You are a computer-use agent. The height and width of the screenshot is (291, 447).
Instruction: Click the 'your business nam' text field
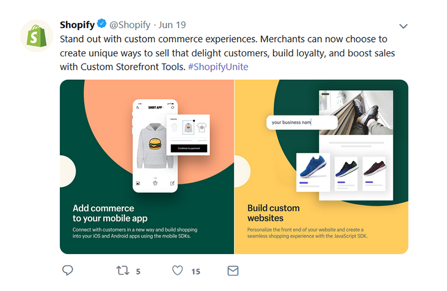301,122
